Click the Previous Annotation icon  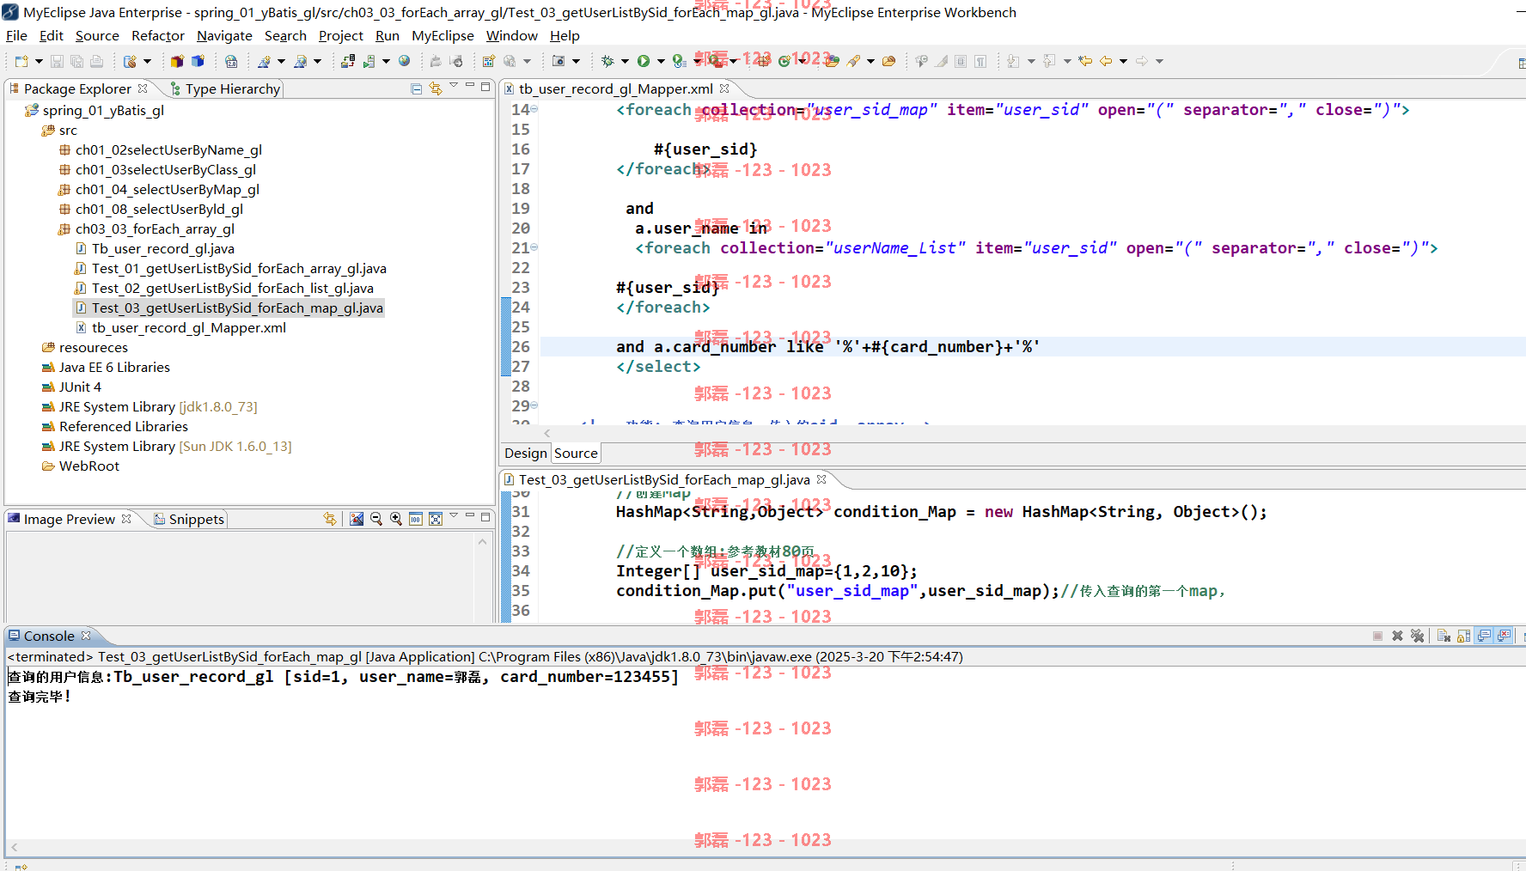point(1050,61)
